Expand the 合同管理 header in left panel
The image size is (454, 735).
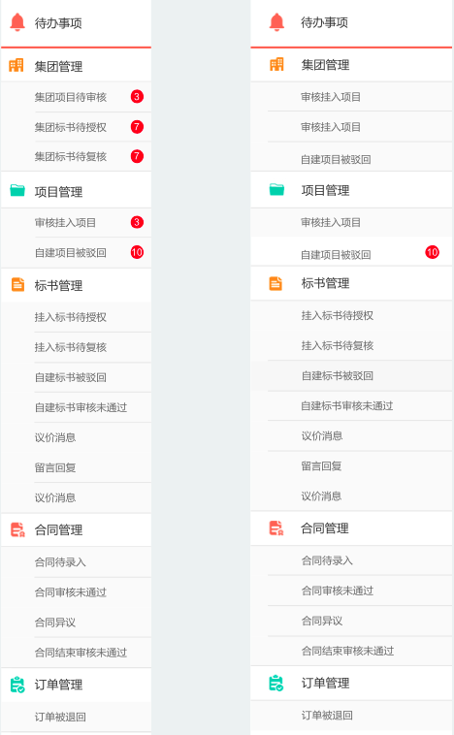(76, 529)
